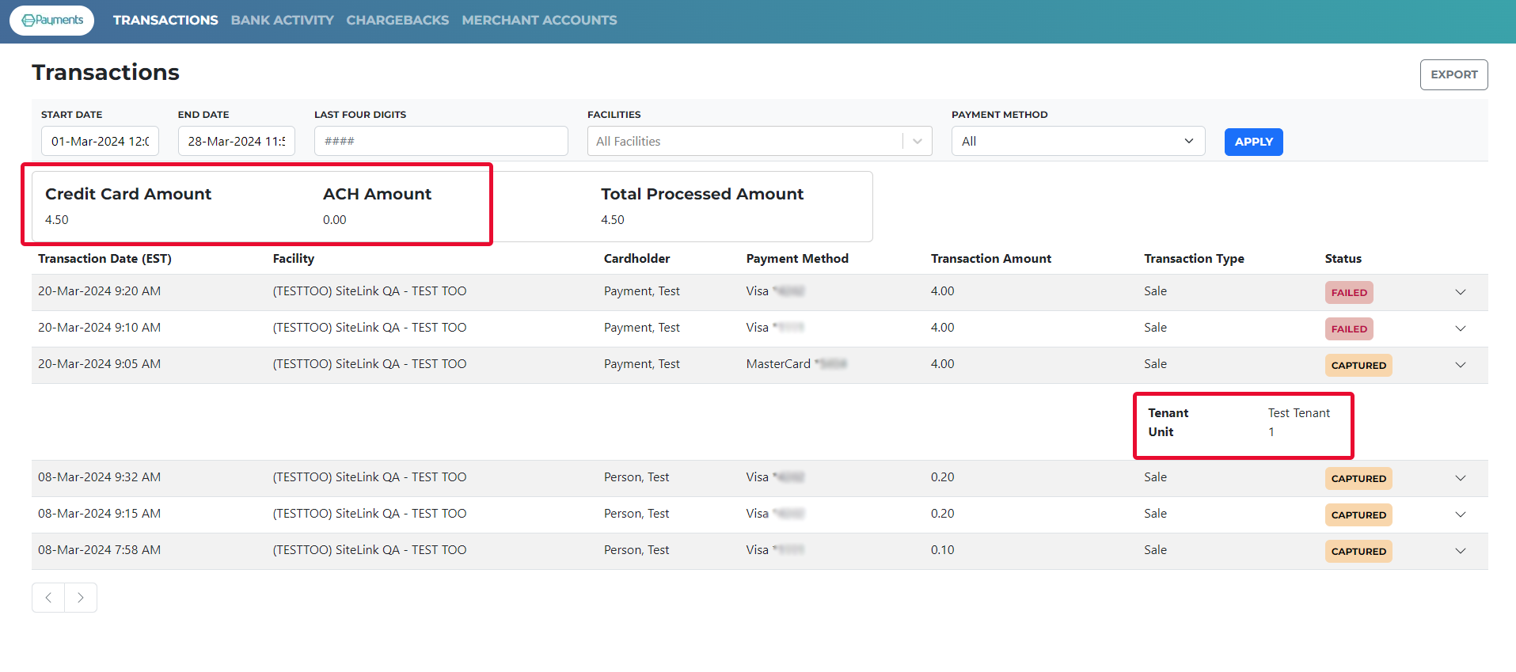The width and height of the screenshot is (1516, 672).
Task: Click FAILED badge on 9:20 AM row
Action: tap(1349, 292)
